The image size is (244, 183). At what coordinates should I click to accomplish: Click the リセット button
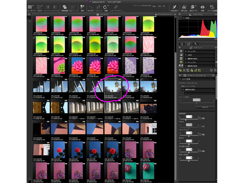[205, 107]
